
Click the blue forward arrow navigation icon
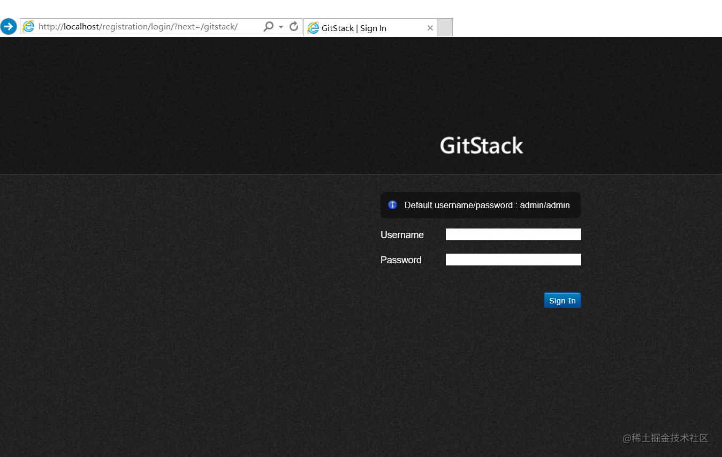[x=9, y=26]
